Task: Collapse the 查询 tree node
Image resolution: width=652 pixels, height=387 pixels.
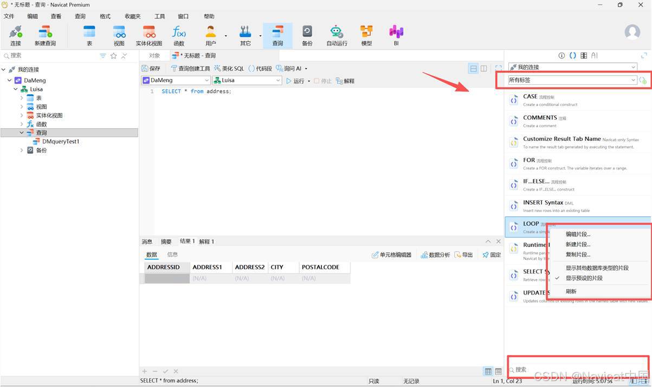Action: click(22, 133)
